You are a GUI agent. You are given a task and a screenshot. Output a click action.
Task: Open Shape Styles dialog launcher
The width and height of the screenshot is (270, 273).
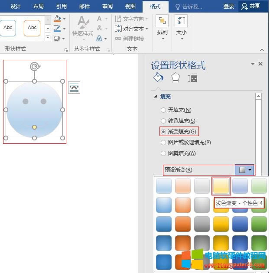[66, 50]
